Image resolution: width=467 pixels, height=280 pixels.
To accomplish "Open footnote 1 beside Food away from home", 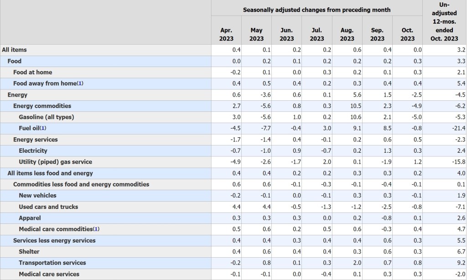I will click(80, 83).
